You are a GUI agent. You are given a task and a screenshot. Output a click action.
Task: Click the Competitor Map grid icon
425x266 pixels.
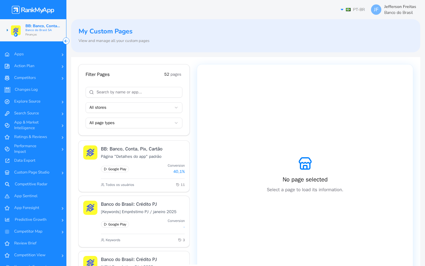point(7,232)
